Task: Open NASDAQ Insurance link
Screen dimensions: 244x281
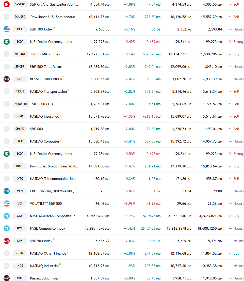Action: coord(44,116)
